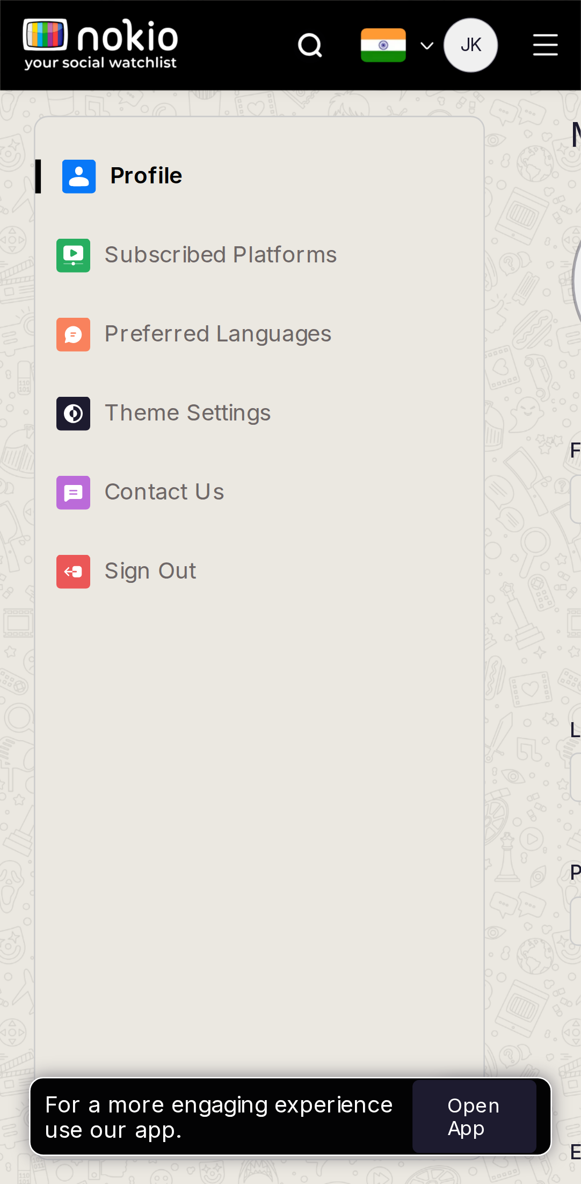This screenshot has height=1184, width=581.
Task: Open Theme Settings
Action: pyautogui.click(x=259, y=413)
